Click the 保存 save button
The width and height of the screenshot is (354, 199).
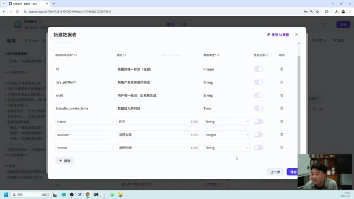coord(293,172)
